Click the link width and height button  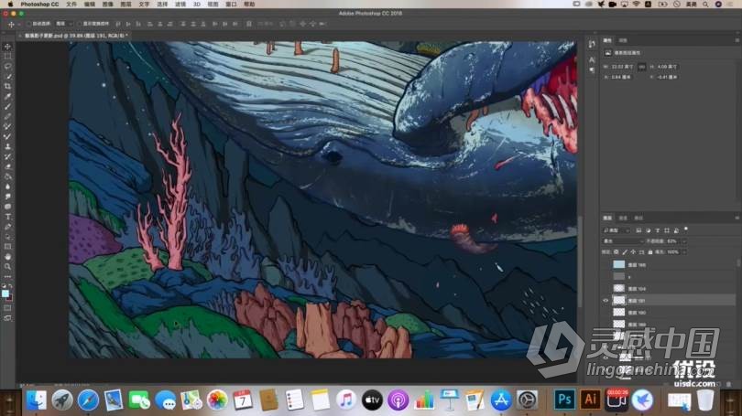tap(641, 65)
